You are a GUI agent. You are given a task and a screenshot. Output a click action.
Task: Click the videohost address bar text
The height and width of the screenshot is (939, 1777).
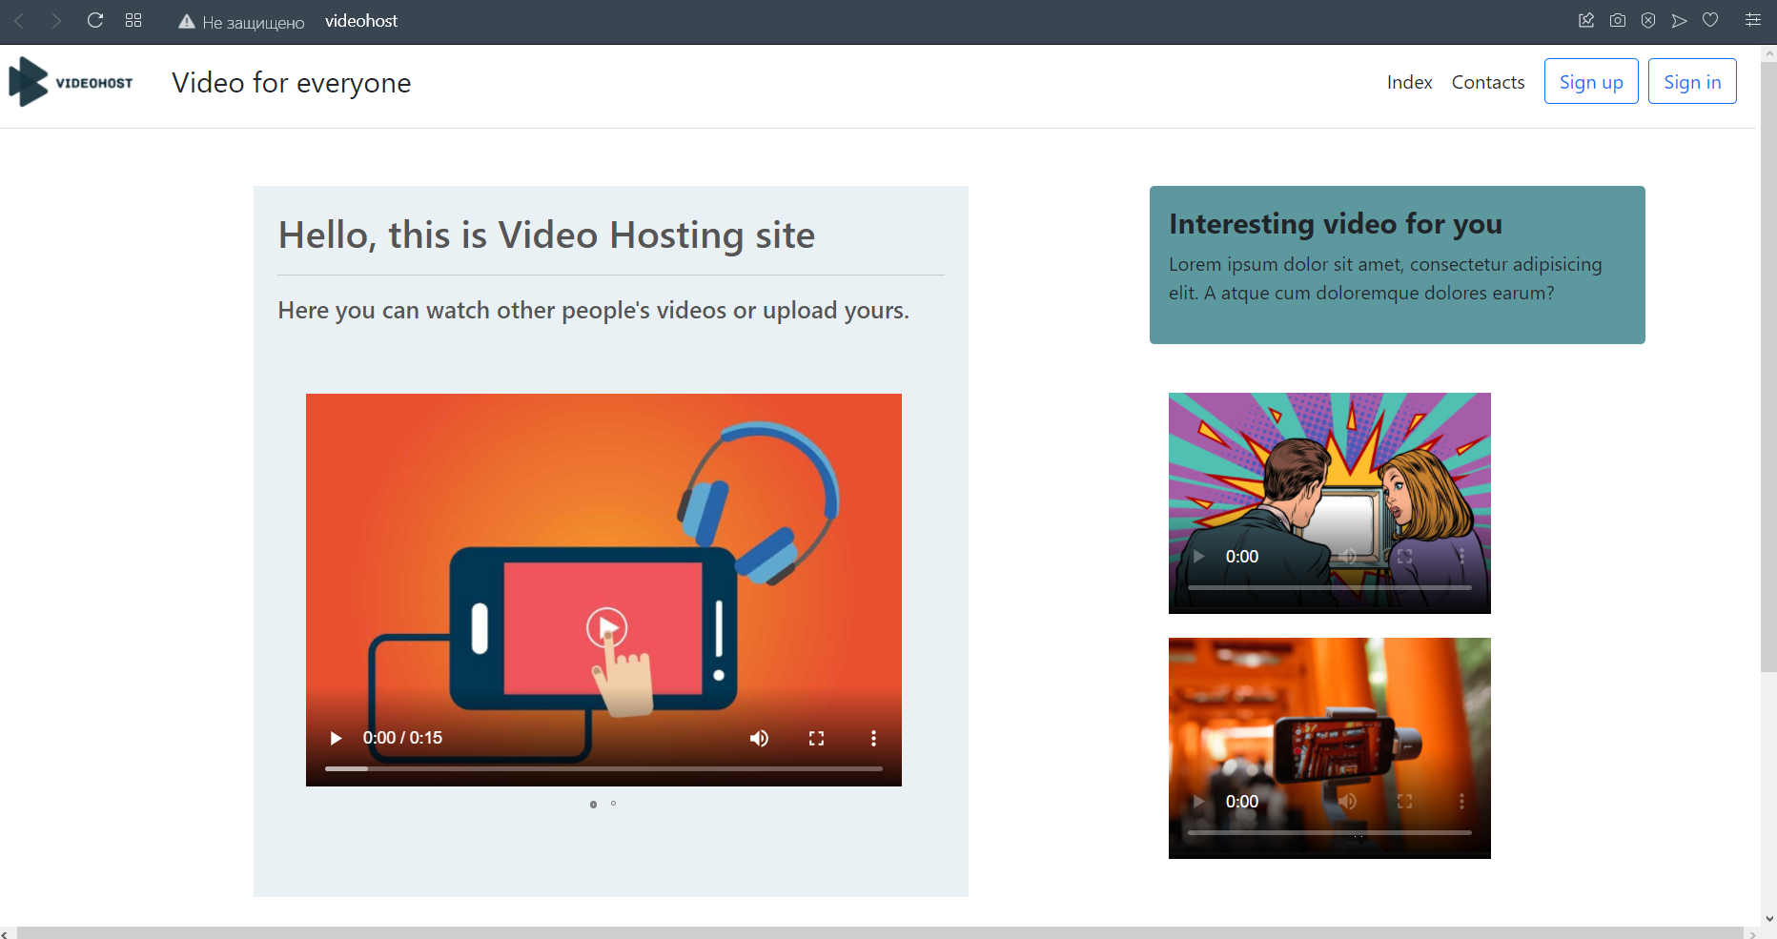361,21
